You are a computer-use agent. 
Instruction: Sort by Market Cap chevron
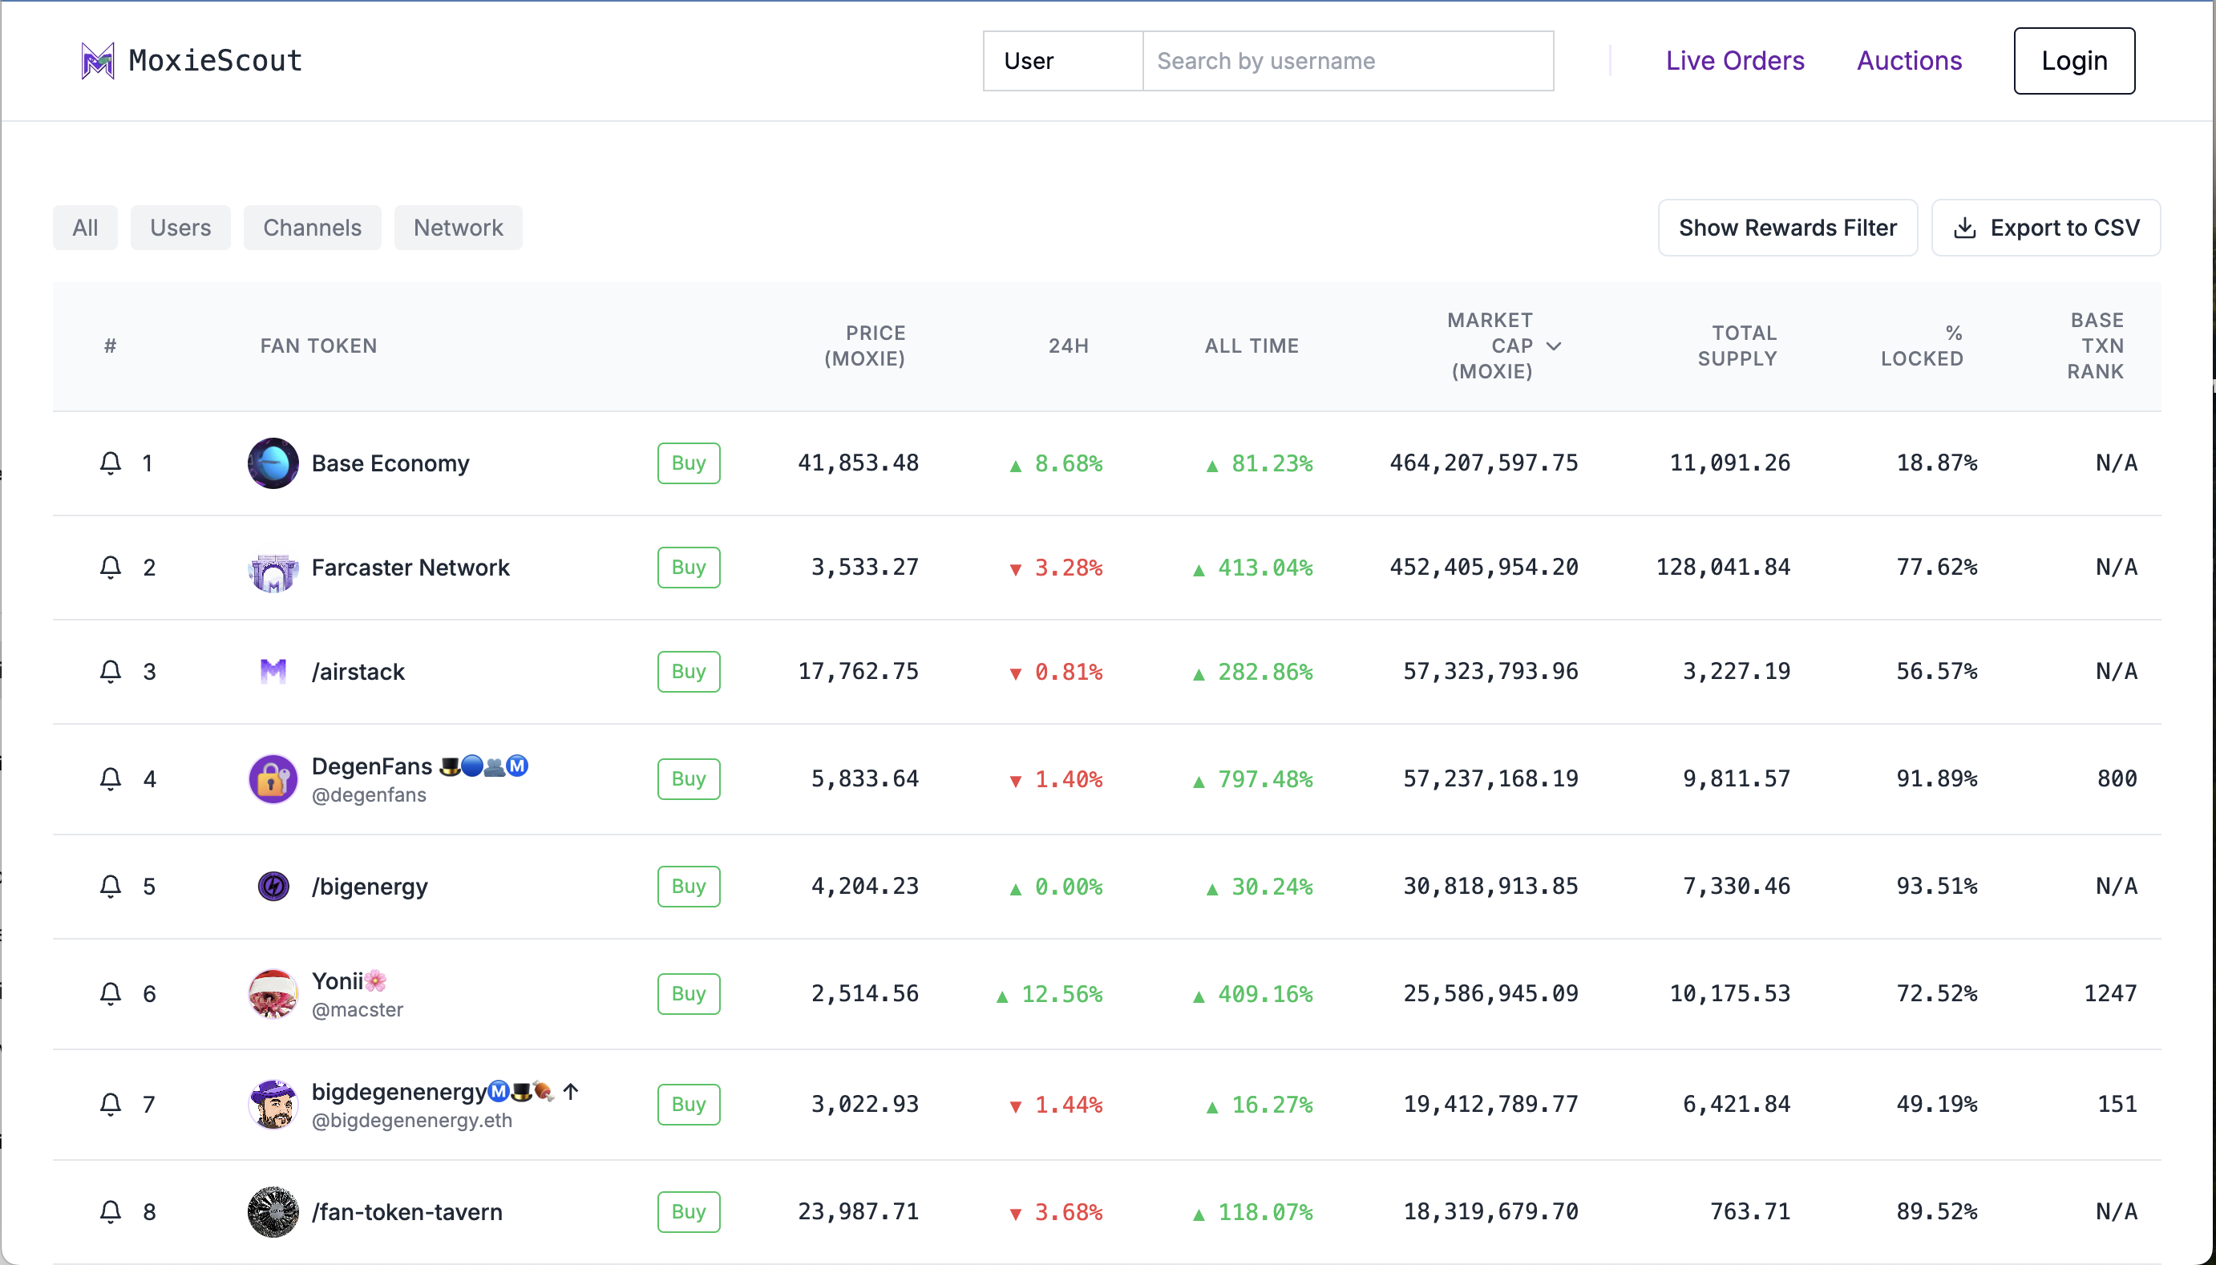1554,346
